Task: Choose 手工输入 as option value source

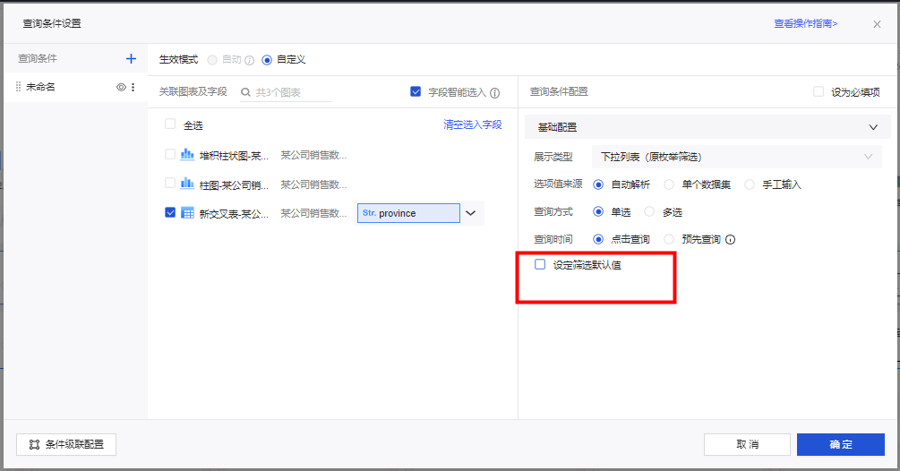Action: 750,184
